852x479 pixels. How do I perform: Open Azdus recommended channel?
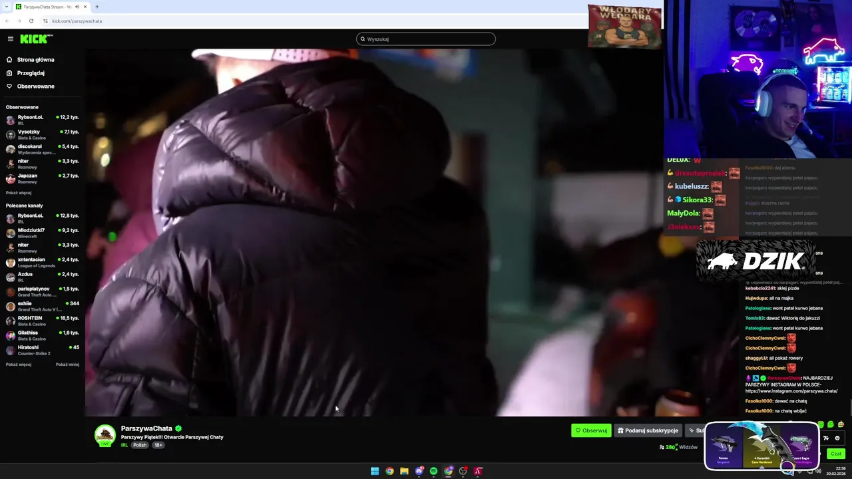coord(43,277)
